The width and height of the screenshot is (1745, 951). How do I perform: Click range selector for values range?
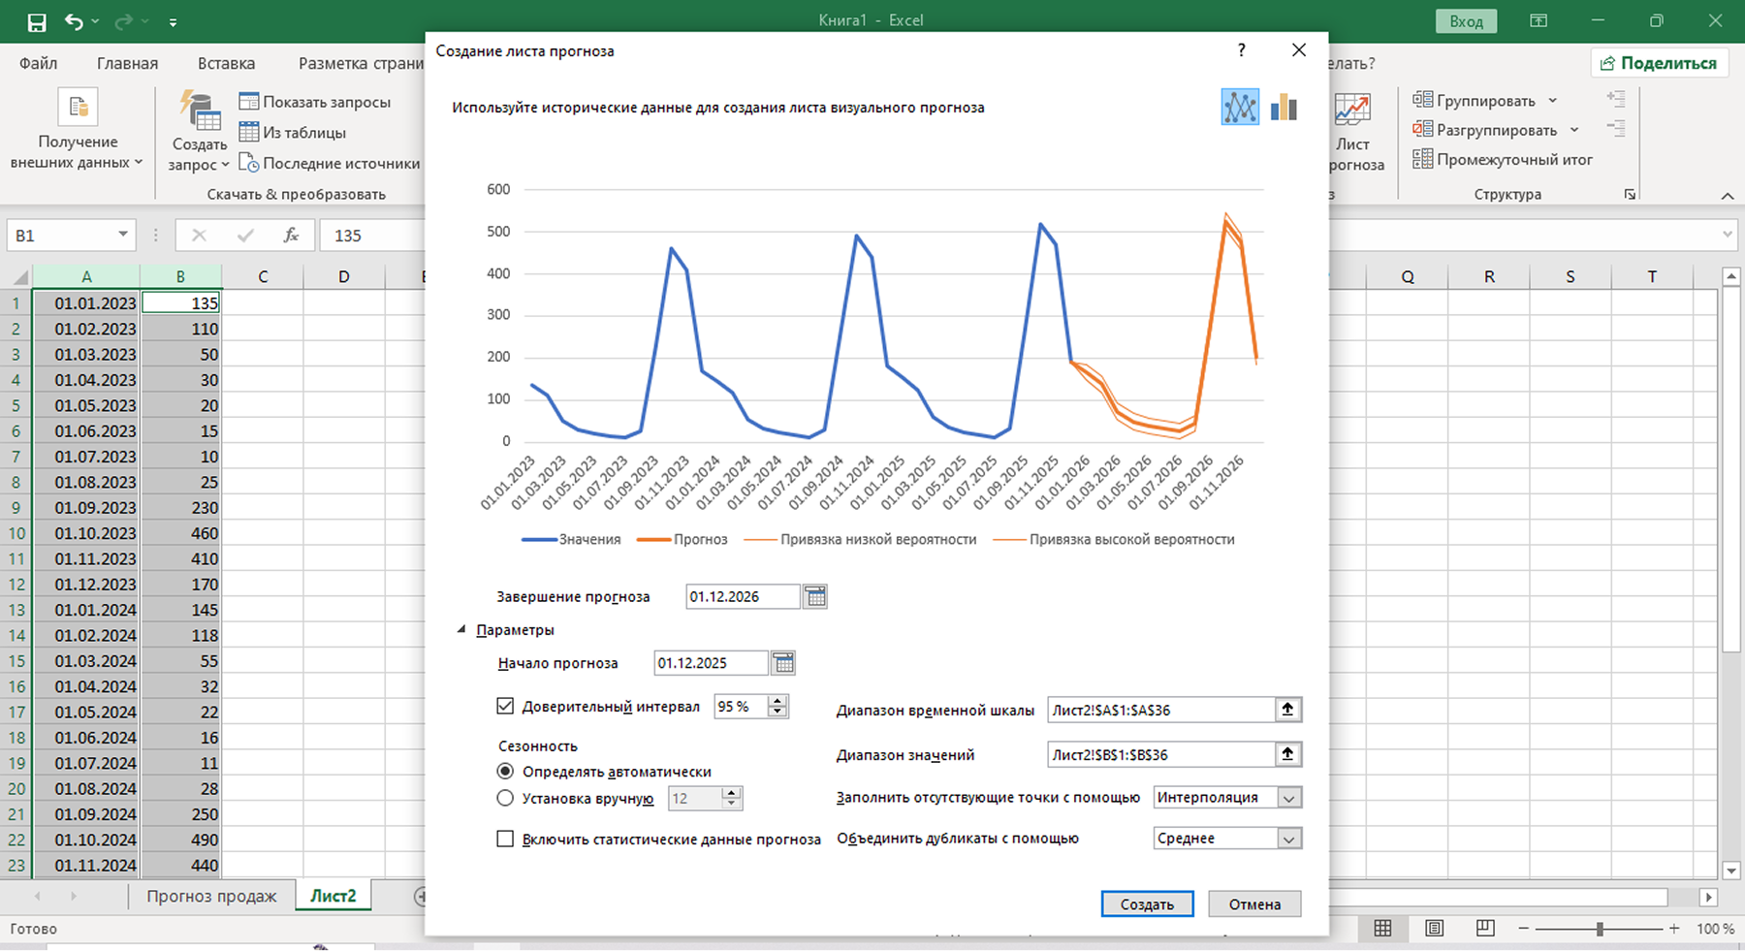coord(1287,754)
